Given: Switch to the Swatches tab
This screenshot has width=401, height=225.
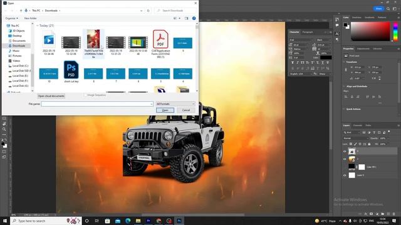Looking at the screenshot, I should [x=357, y=17].
